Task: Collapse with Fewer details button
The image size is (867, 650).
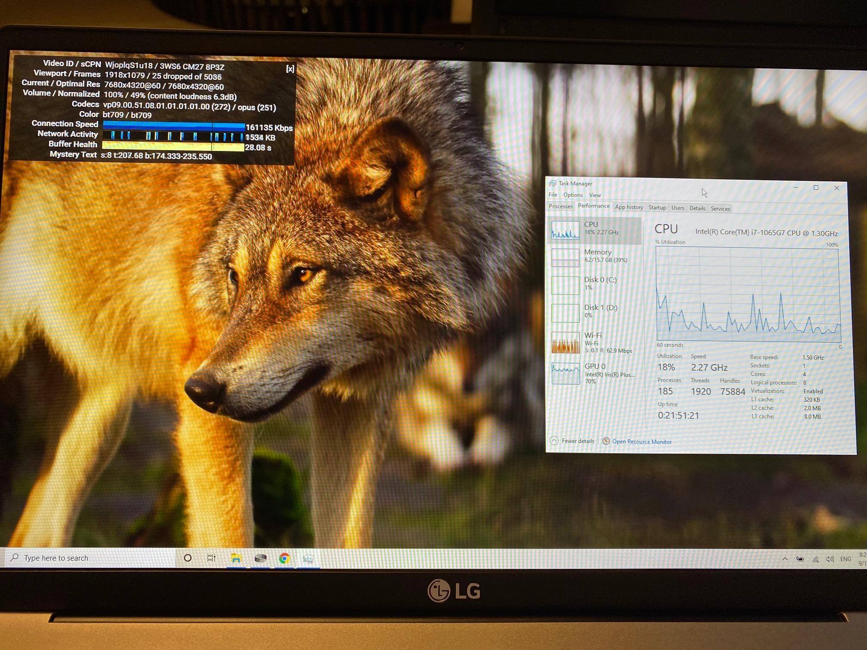Action: pyautogui.click(x=572, y=441)
